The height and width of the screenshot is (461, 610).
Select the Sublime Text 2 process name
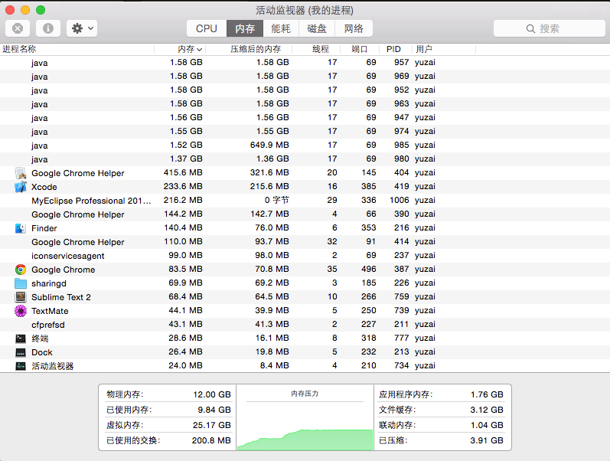[61, 297]
